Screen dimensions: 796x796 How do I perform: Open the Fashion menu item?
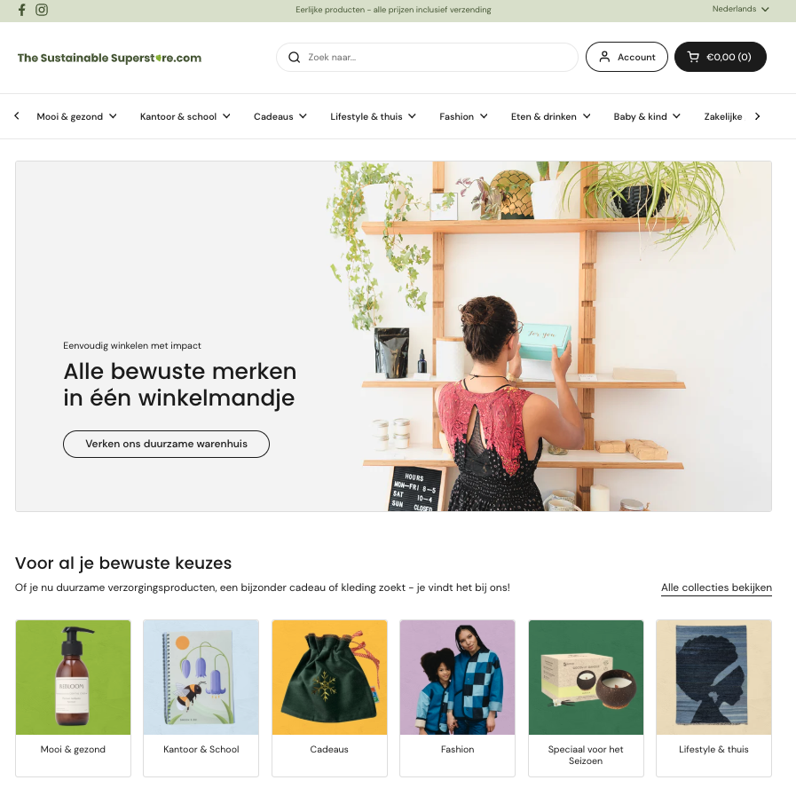pyautogui.click(x=463, y=116)
